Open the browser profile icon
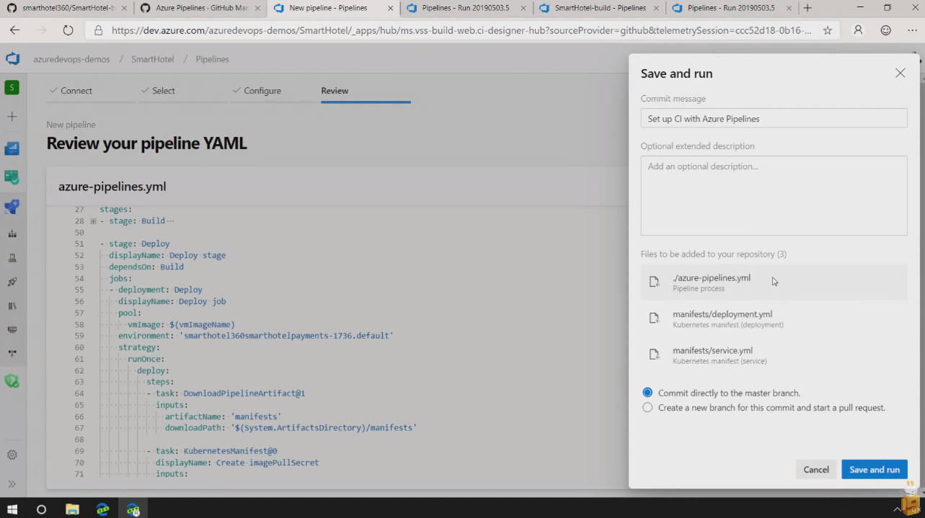This screenshot has height=518, width=925. tap(858, 31)
